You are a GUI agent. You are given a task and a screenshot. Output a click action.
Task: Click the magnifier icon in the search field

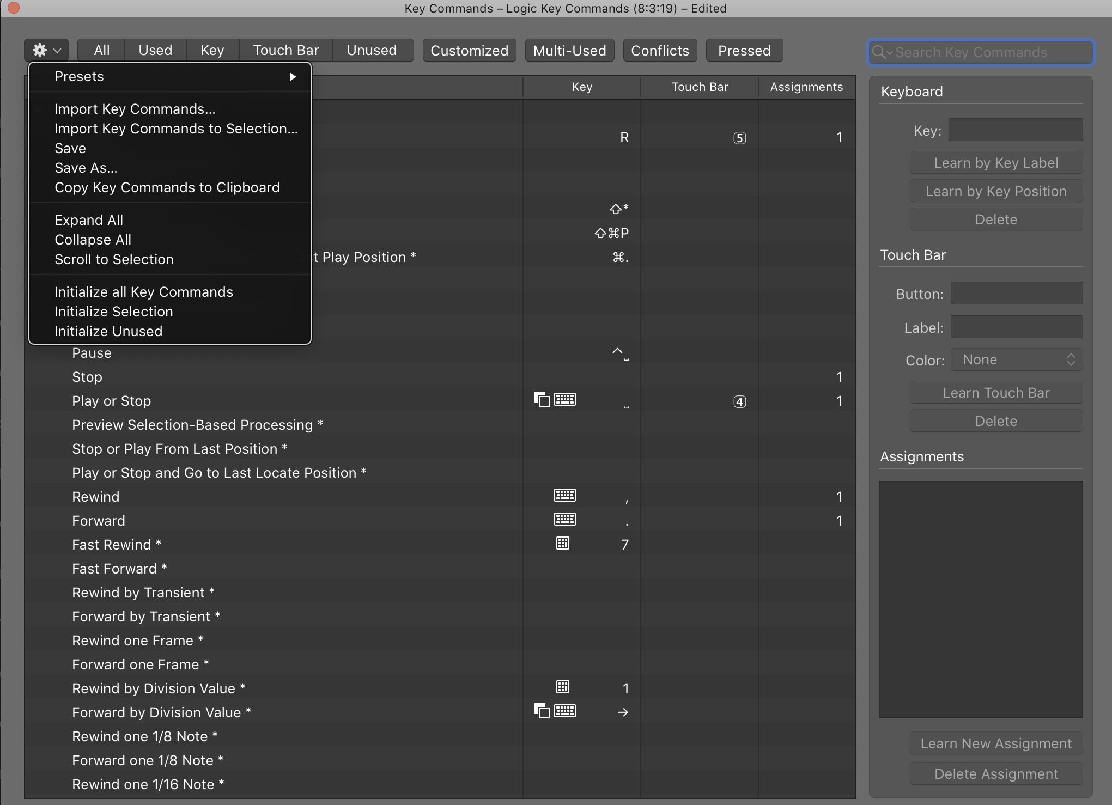(x=878, y=52)
